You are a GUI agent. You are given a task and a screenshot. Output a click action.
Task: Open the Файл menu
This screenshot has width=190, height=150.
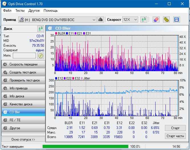7,11
